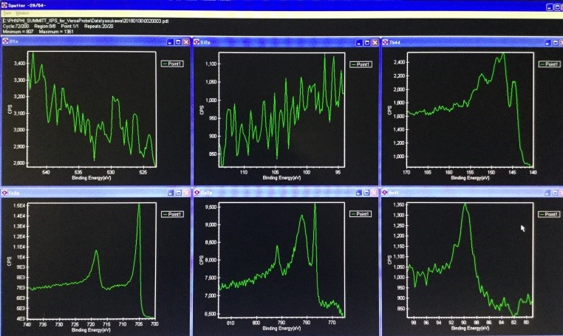Click the Tb4d window title icon
The image size is (563, 336).
click(x=386, y=42)
